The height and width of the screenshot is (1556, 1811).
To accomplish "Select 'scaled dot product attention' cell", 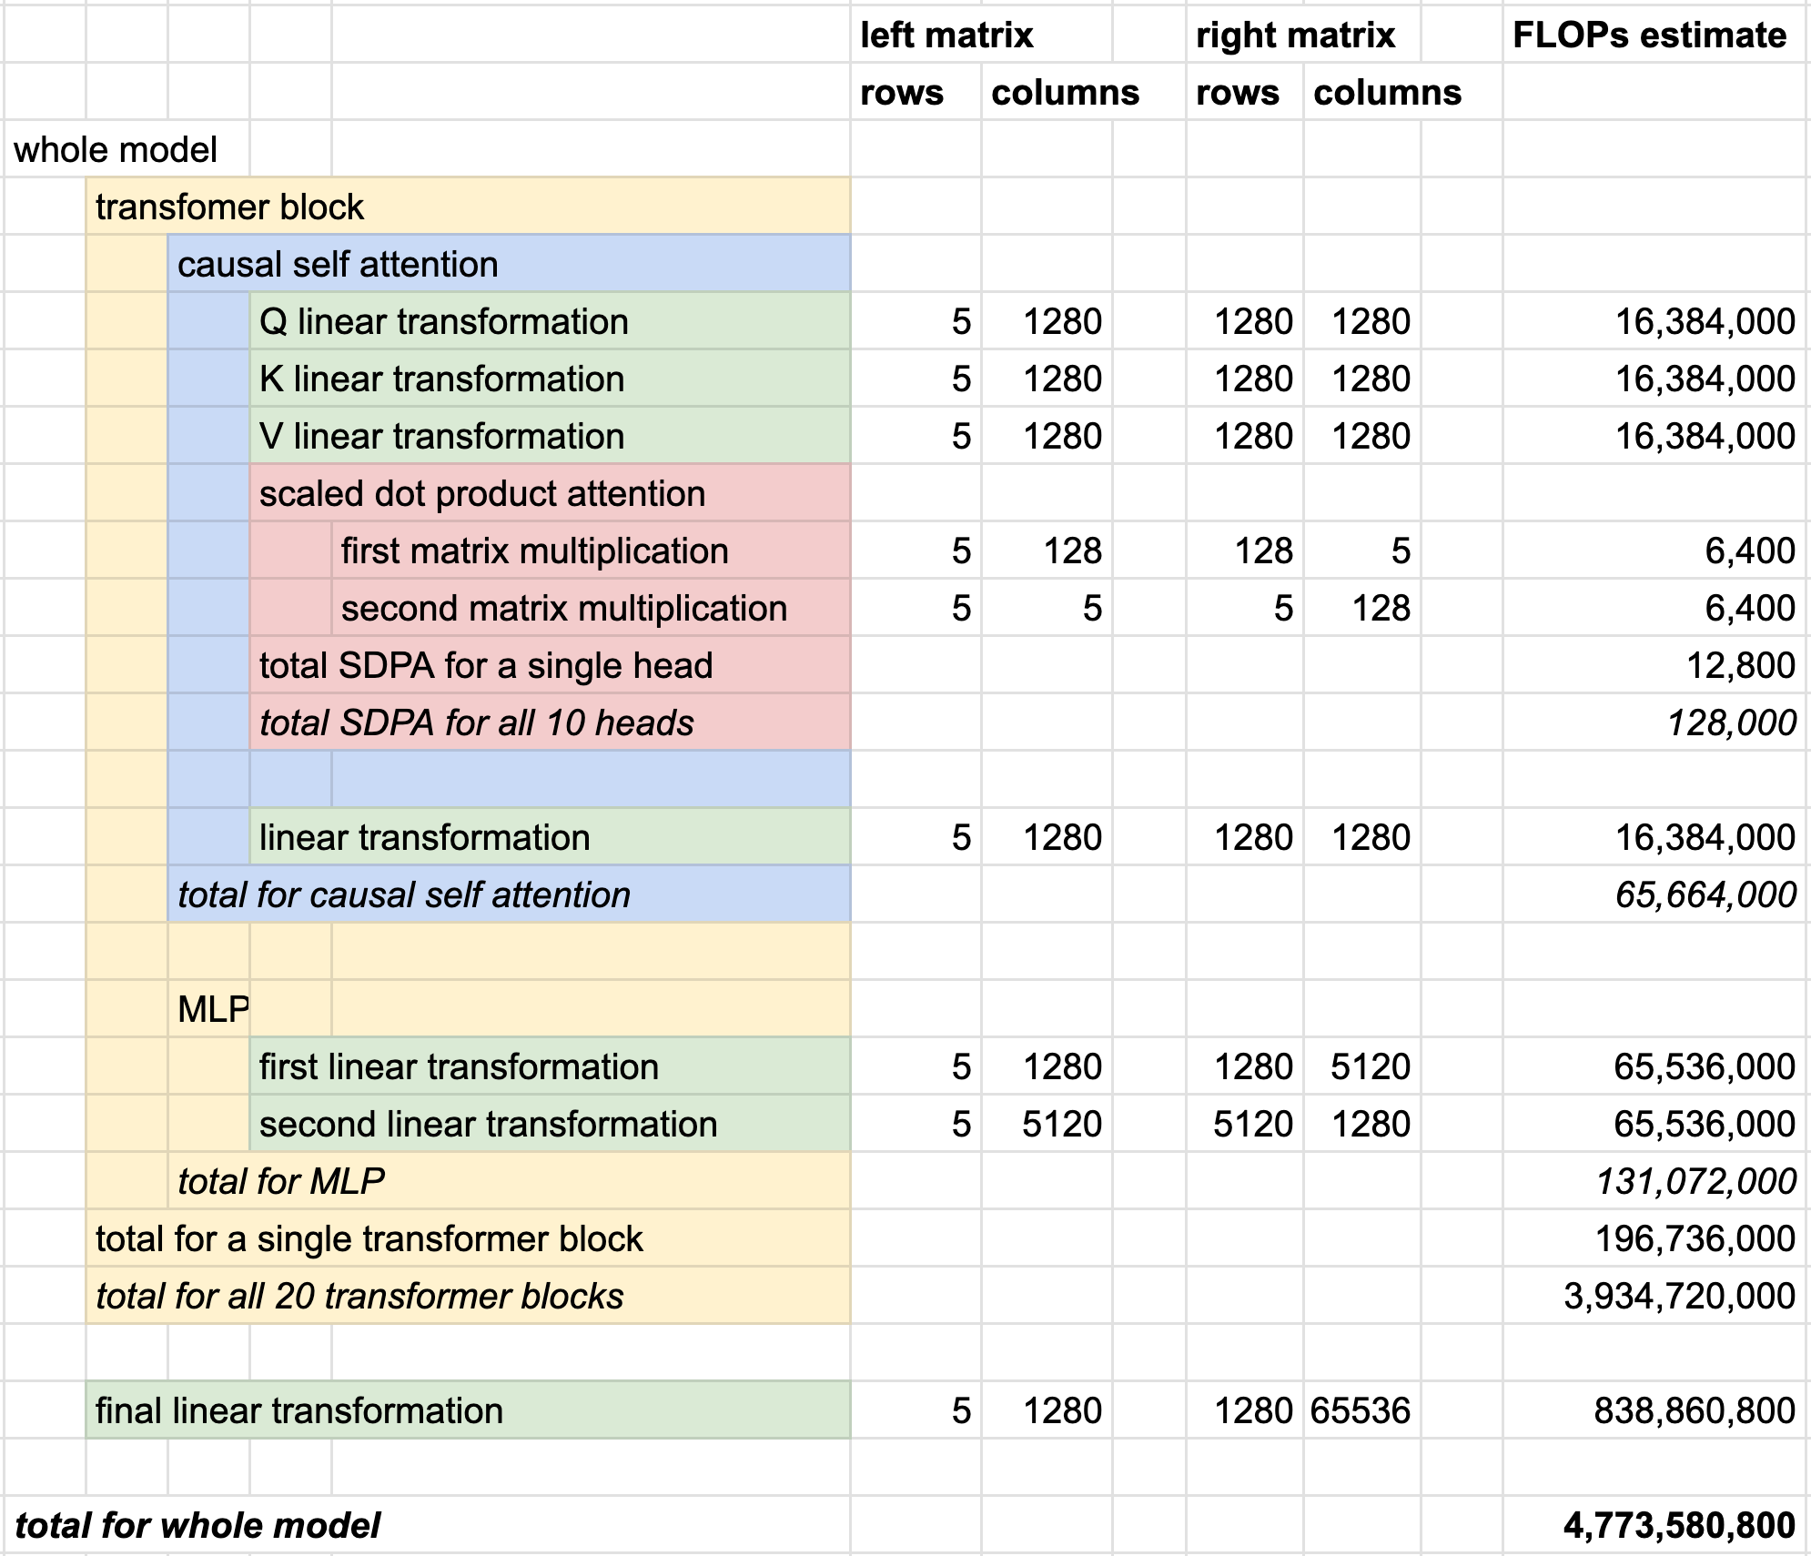I will 482,494.
